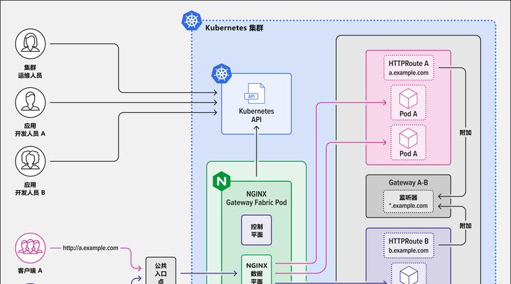Click the upper Pod A cube icon
511x284 pixels.
click(x=409, y=99)
